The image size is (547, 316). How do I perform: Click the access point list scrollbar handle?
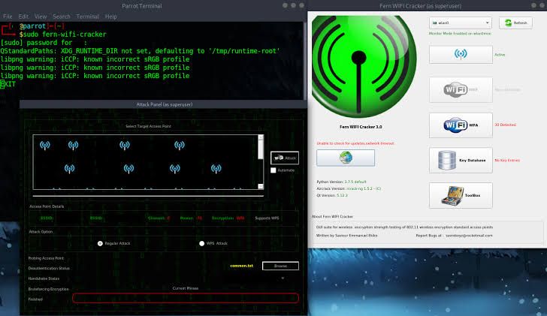click(261, 149)
